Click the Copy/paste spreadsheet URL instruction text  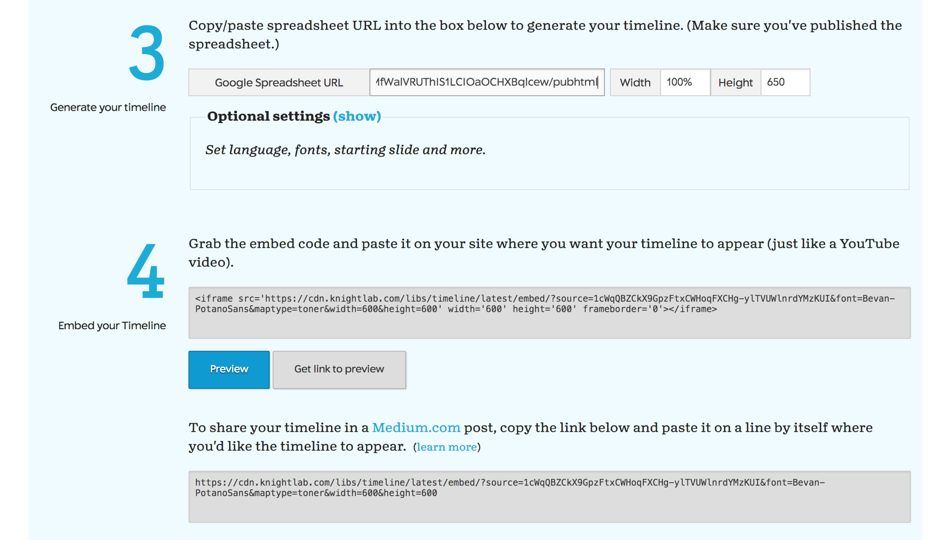tap(545, 34)
